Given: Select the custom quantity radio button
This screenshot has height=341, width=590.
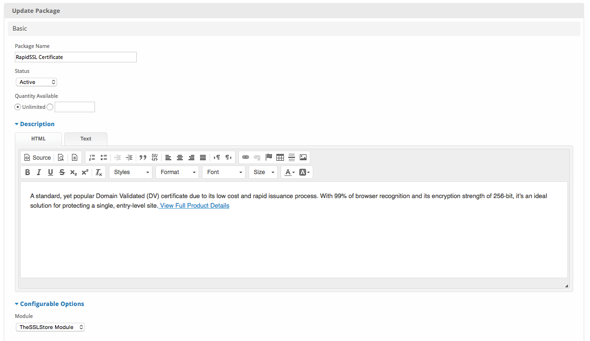Looking at the screenshot, I should pos(50,107).
